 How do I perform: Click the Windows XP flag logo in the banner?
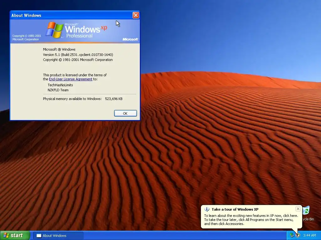tap(55, 30)
